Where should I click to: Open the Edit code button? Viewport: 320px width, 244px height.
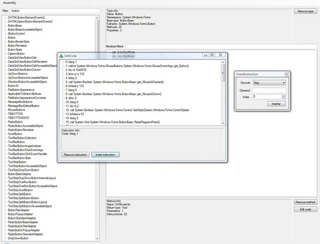click(306, 209)
